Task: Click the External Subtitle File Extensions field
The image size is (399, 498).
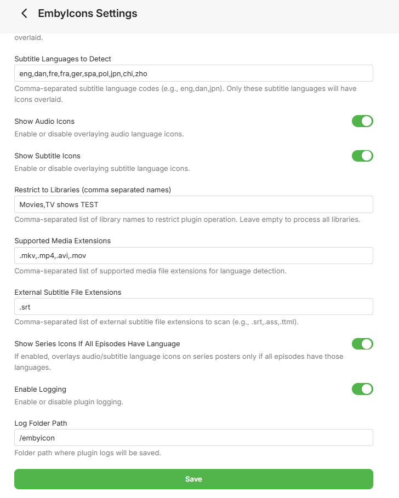Action: [193, 307]
